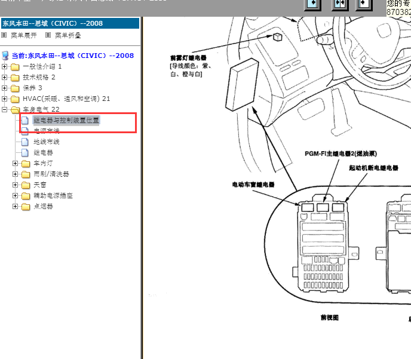411x359 pixels.
Task: Select the 一般性介绍 1 tree item
Action: click(x=42, y=66)
